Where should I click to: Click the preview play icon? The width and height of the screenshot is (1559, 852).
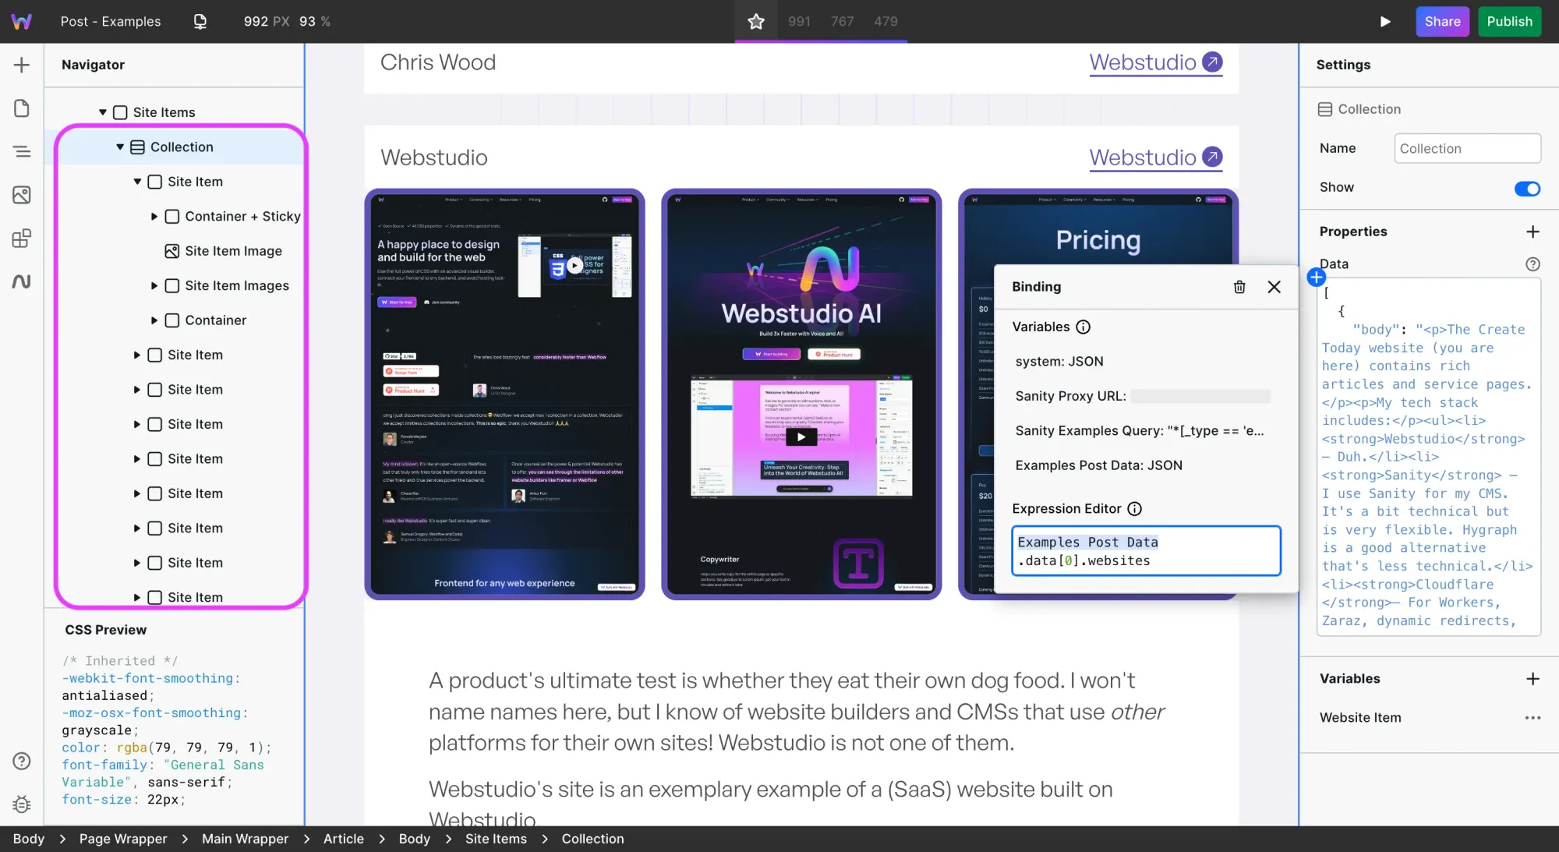point(1385,21)
